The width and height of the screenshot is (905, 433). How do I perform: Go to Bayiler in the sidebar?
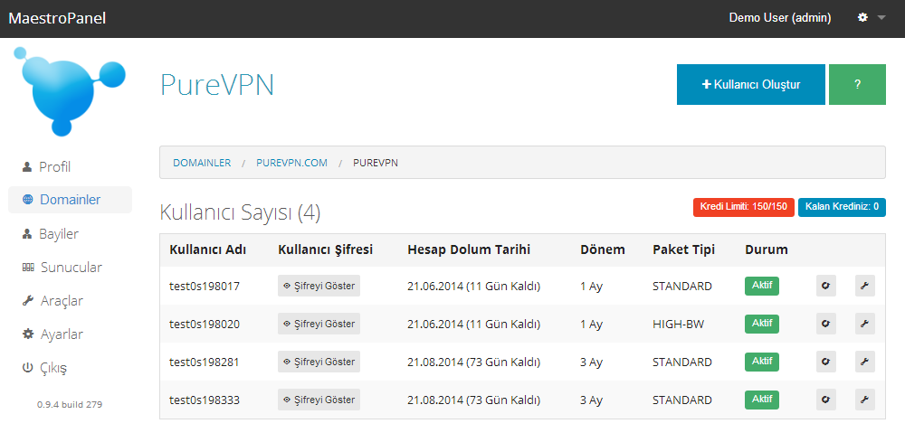50,234
